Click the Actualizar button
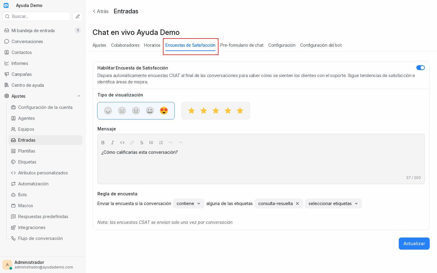The height and width of the screenshot is (273, 437). pyautogui.click(x=414, y=244)
